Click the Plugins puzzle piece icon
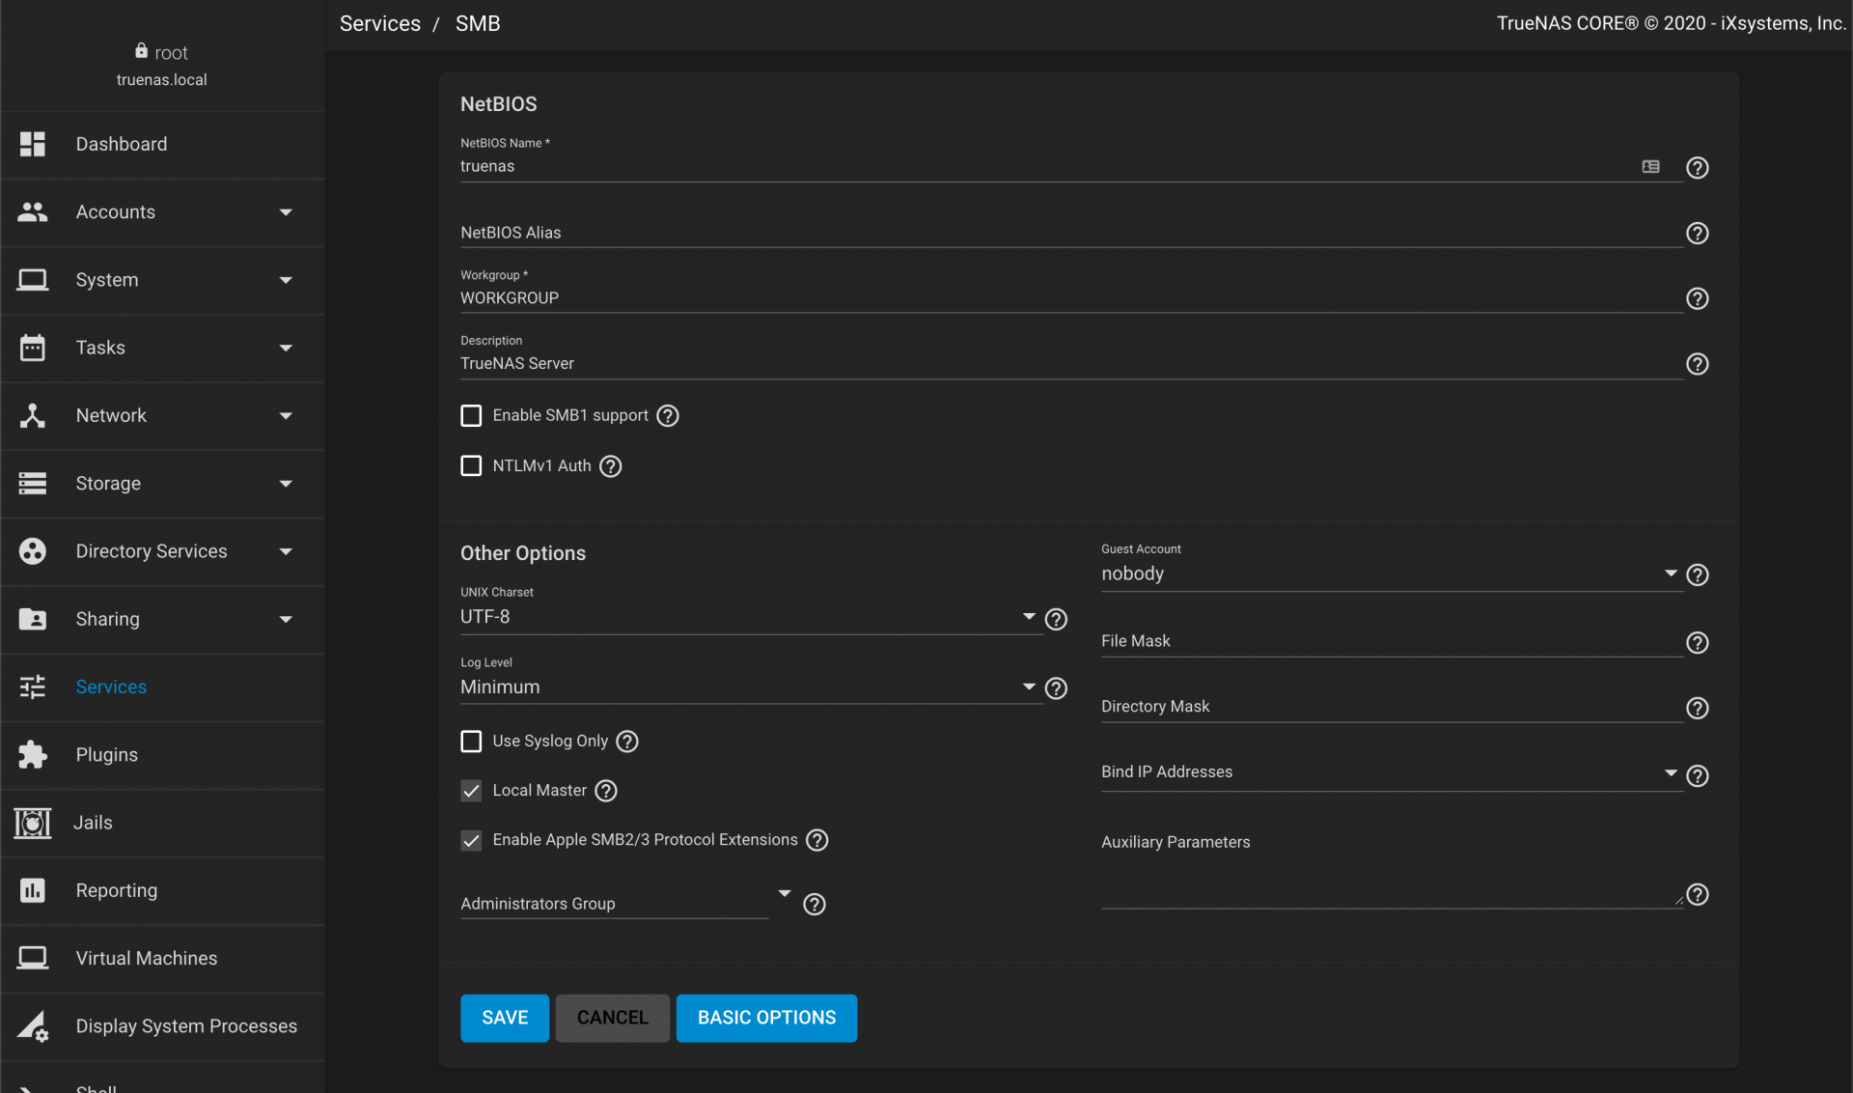 click(x=33, y=755)
